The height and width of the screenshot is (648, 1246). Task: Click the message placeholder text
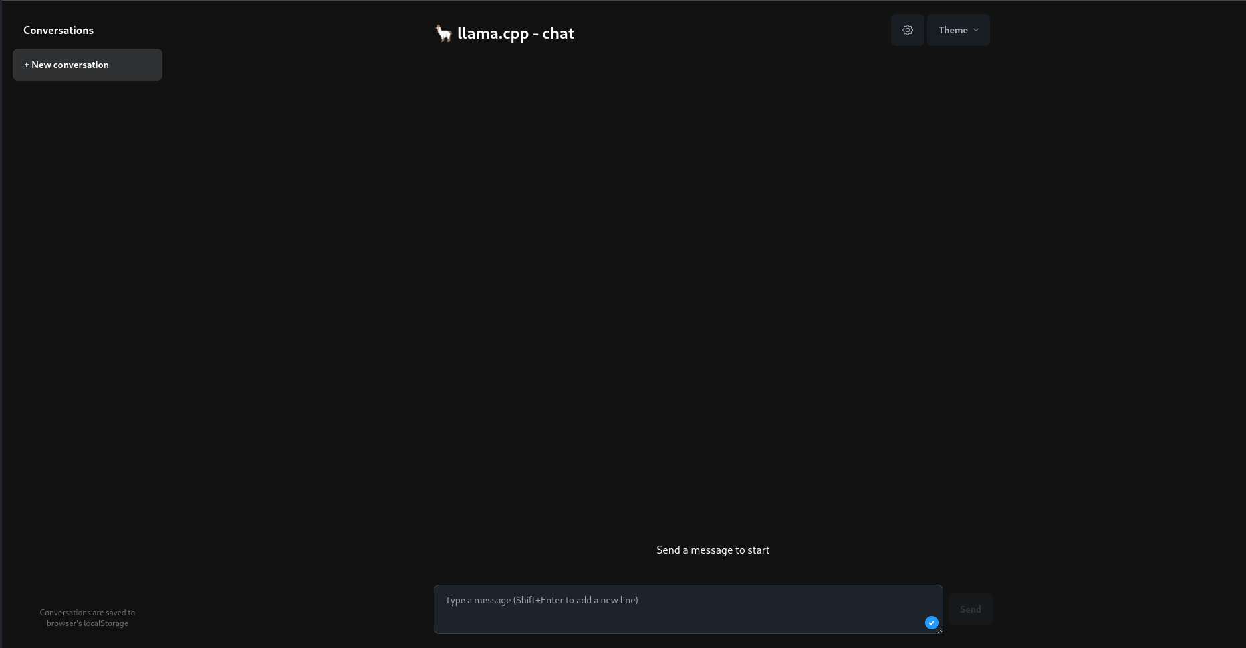pos(541,600)
